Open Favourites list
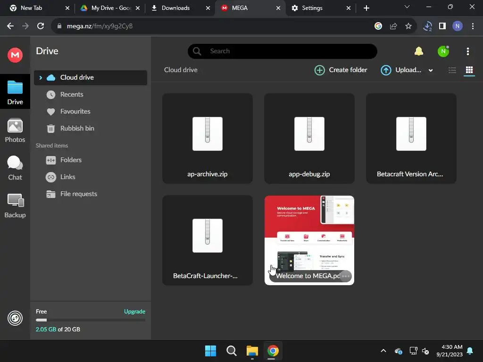Image resolution: width=483 pixels, height=362 pixels. pos(90,111)
